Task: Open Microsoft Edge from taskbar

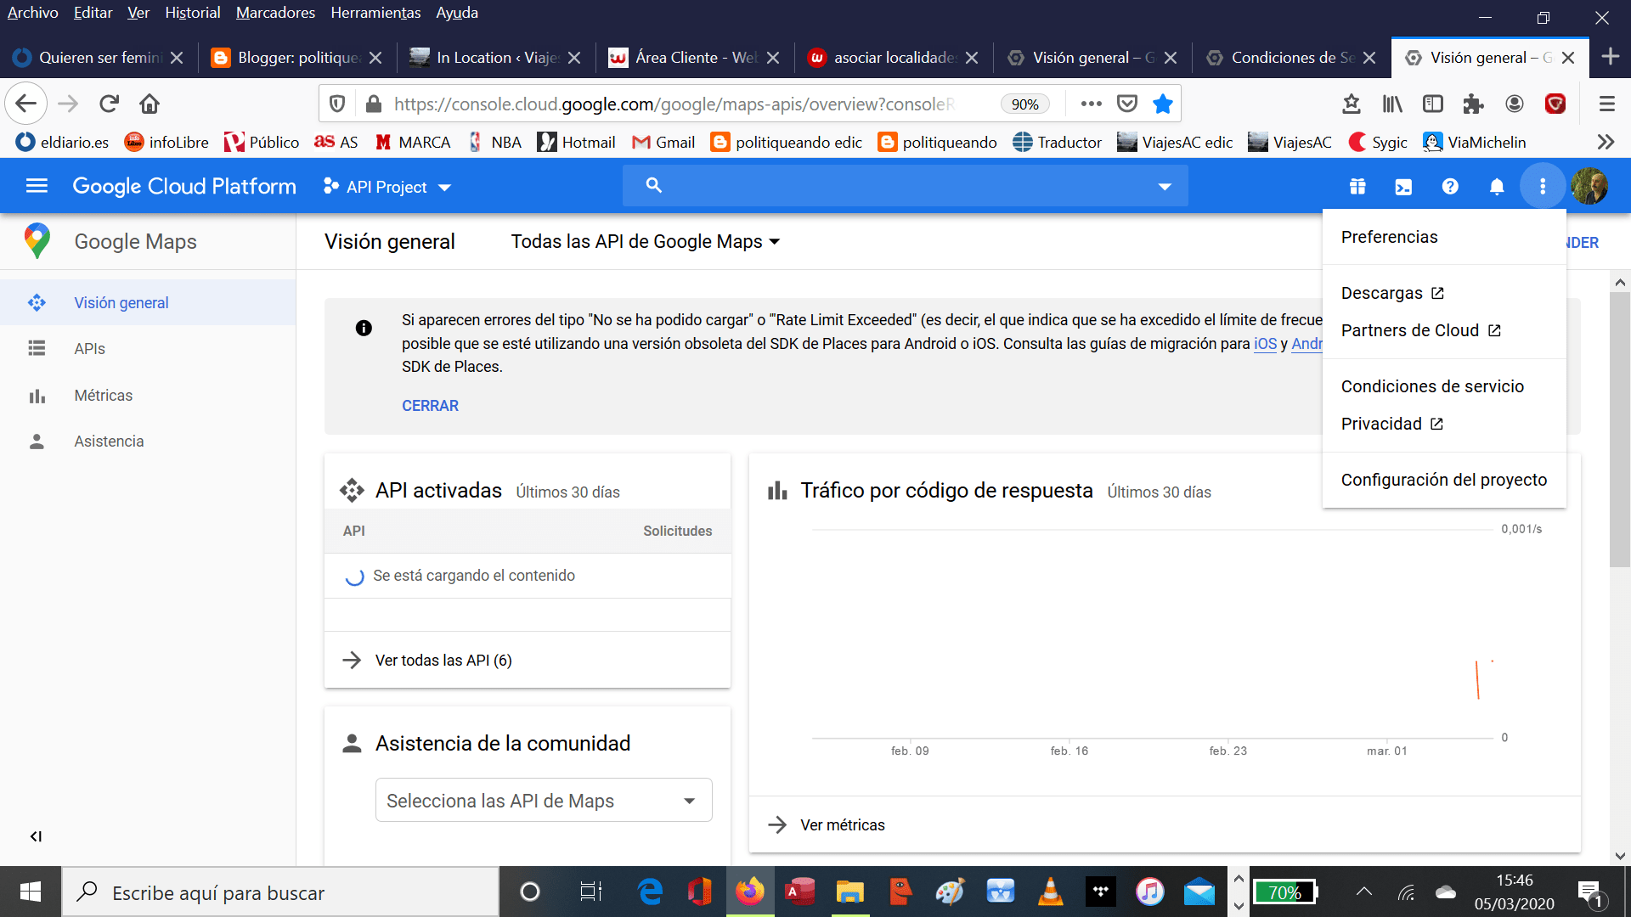Action: 650,892
